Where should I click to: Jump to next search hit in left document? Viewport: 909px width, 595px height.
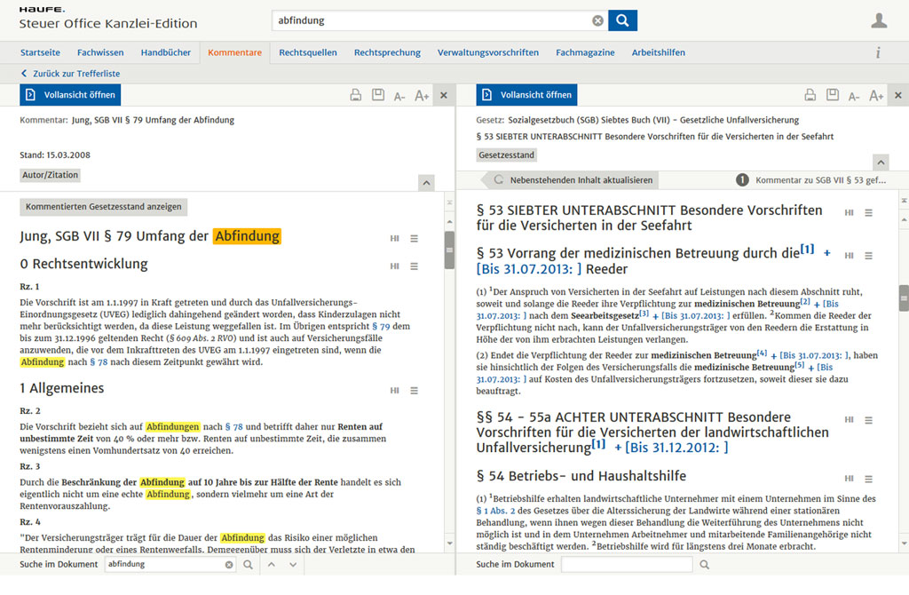pos(293,565)
